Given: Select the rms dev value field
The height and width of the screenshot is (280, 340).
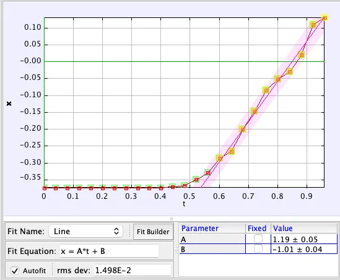Looking at the screenshot, I should 133,271.
